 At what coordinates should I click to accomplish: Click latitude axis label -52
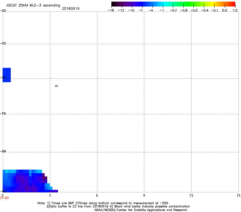click(3, 43)
